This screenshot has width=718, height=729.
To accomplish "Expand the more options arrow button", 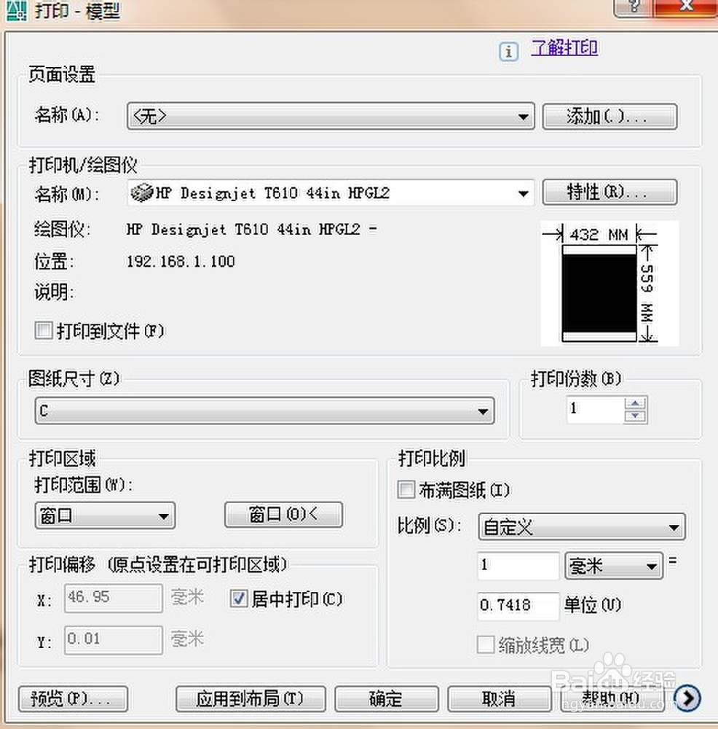I will (687, 698).
